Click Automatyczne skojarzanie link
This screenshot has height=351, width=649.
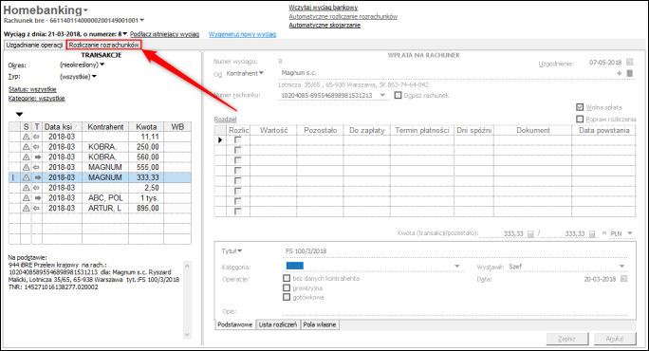click(x=324, y=26)
